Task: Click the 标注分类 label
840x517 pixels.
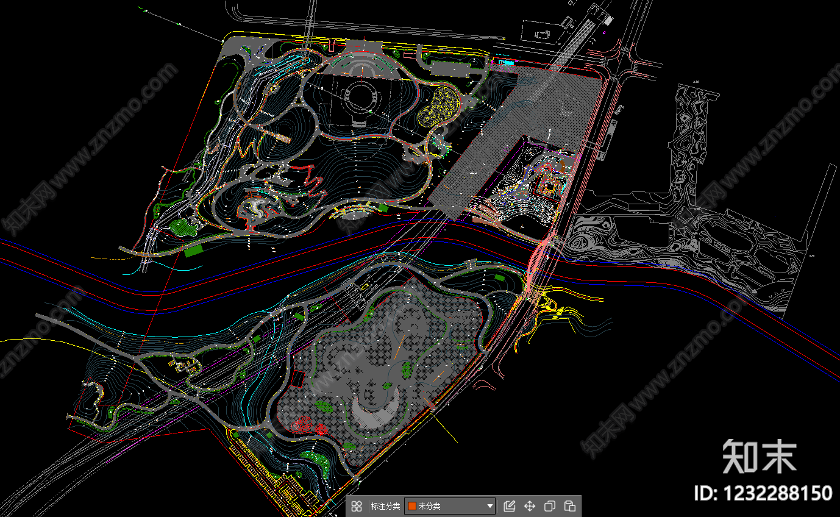Action: [385, 506]
